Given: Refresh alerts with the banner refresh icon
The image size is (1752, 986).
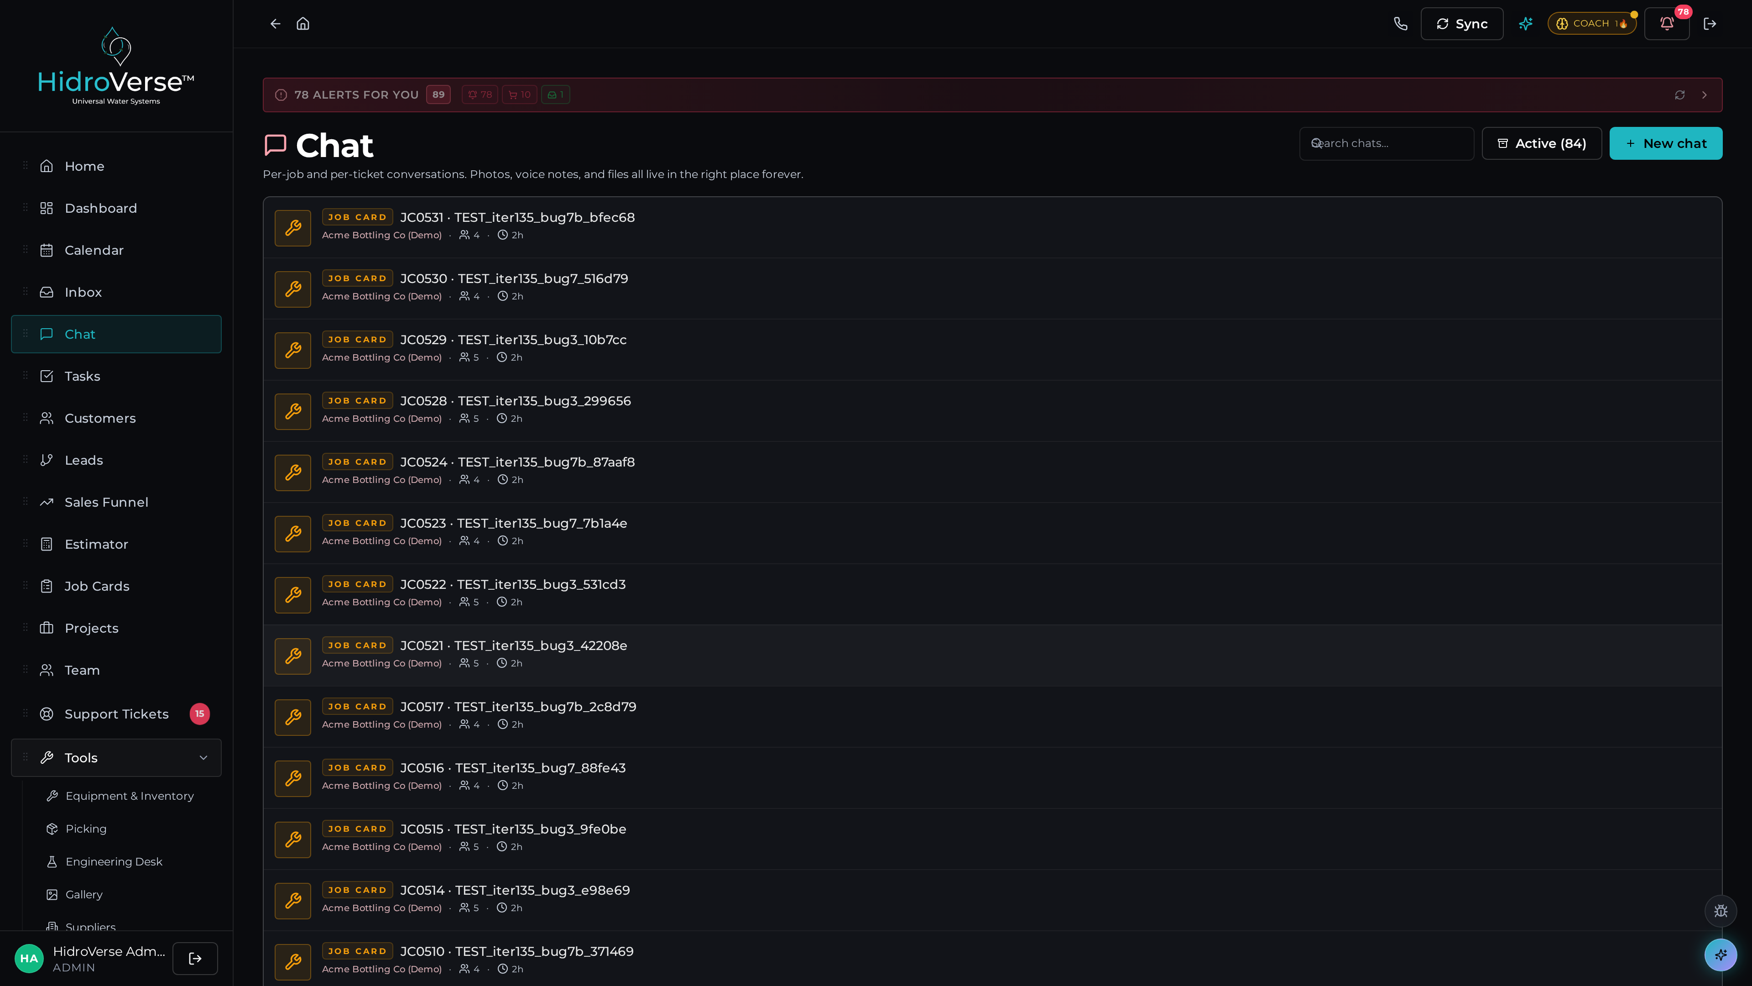Looking at the screenshot, I should (x=1680, y=95).
